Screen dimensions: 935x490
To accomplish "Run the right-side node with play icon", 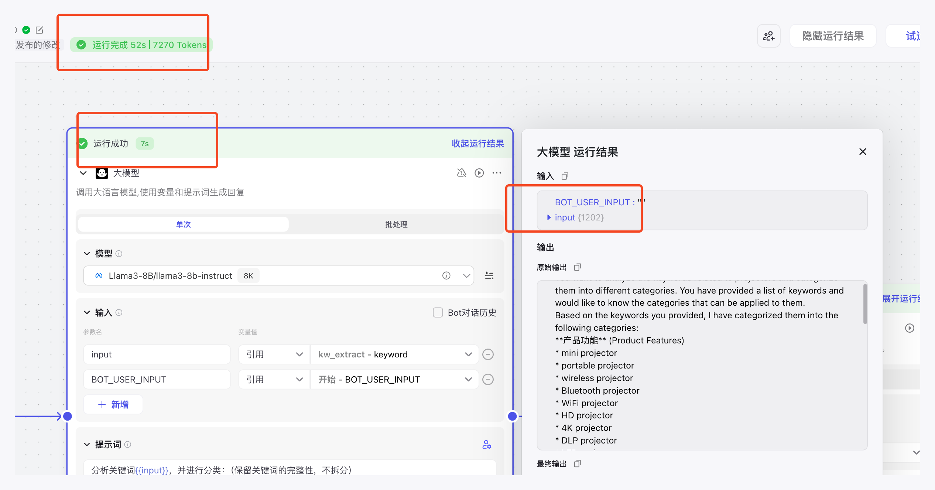I will (910, 328).
